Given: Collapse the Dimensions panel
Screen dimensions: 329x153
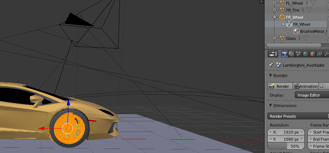Looking at the screenshot, I should point(271,105).
